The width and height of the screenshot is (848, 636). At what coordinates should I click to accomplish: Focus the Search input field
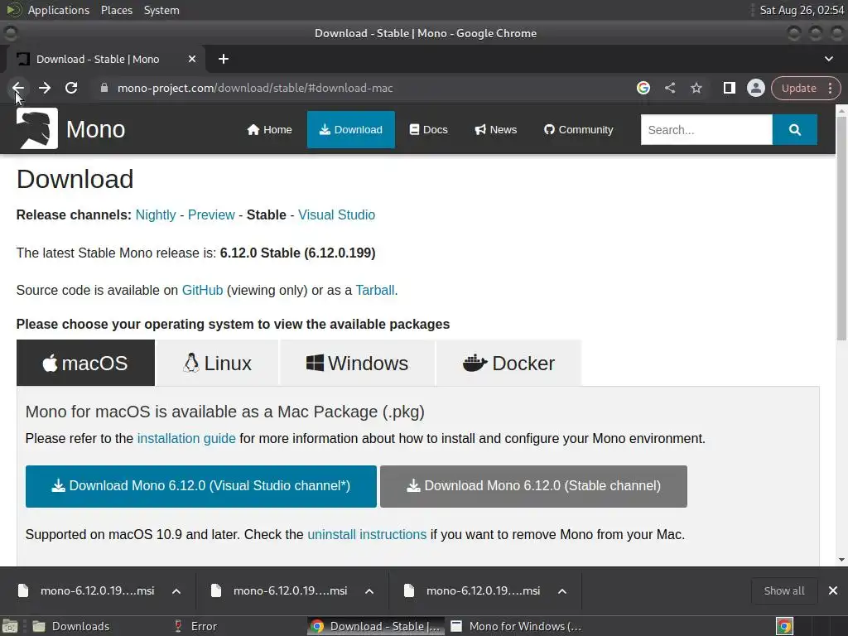[x=706, y=130]
